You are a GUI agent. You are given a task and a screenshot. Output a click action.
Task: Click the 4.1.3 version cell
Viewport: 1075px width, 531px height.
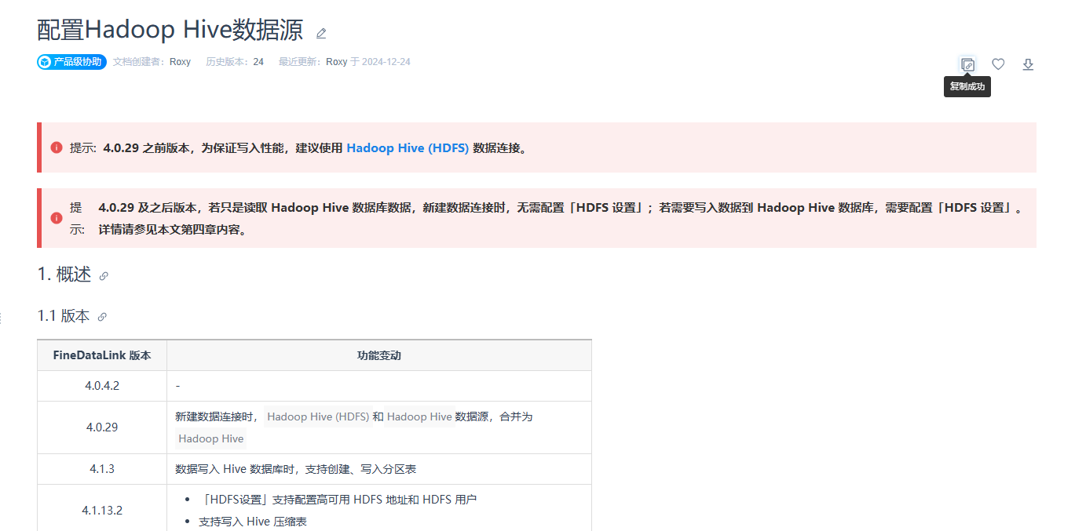coord(102,469)
